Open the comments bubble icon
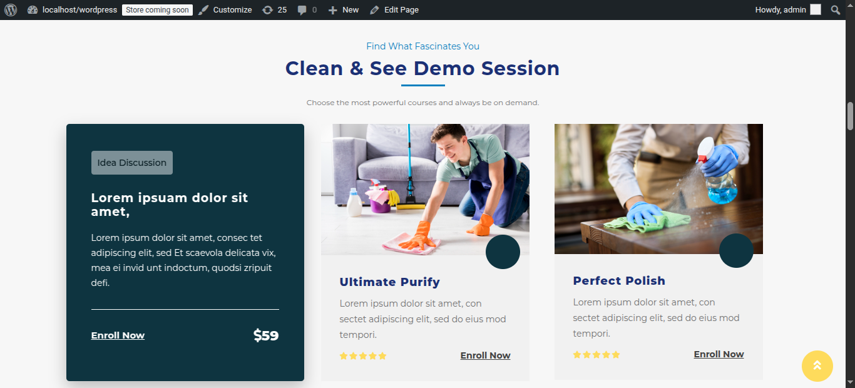The height and width of the screenshot is (388, 855). click(x=302, y=10)
